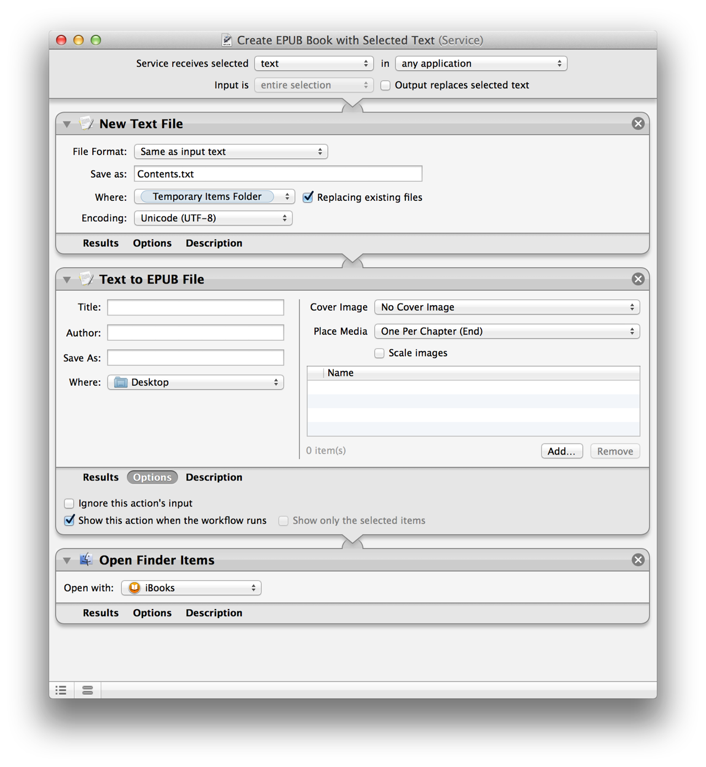The width and height of the screenshot is (706, 767).
Task: Remove the New Text File action
Action: tap(638, 124)
